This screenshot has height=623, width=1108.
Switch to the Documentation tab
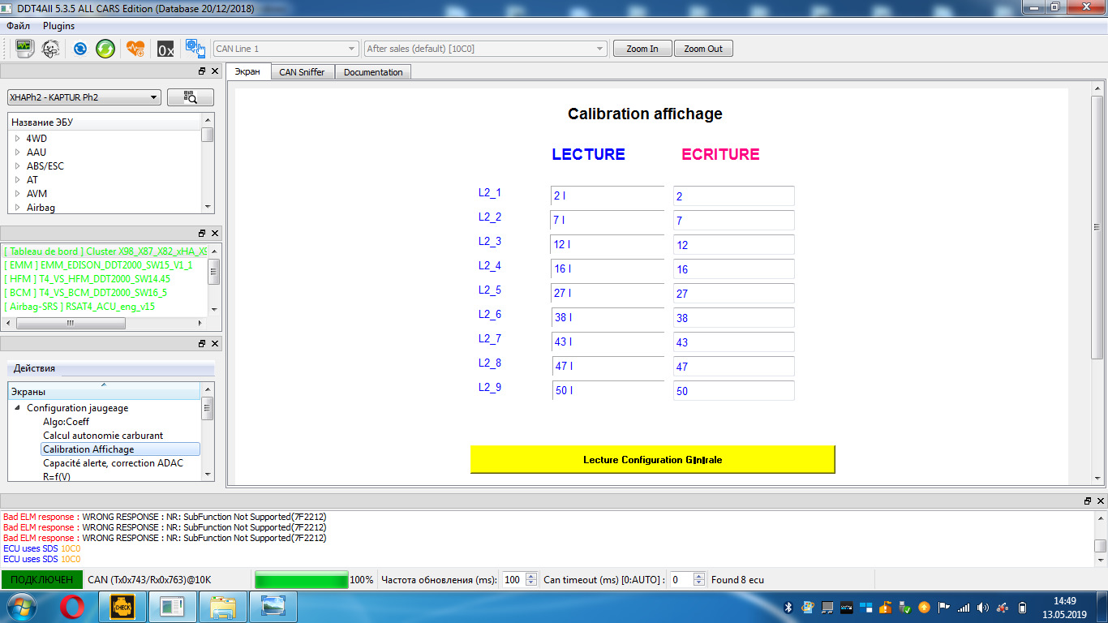373,72
